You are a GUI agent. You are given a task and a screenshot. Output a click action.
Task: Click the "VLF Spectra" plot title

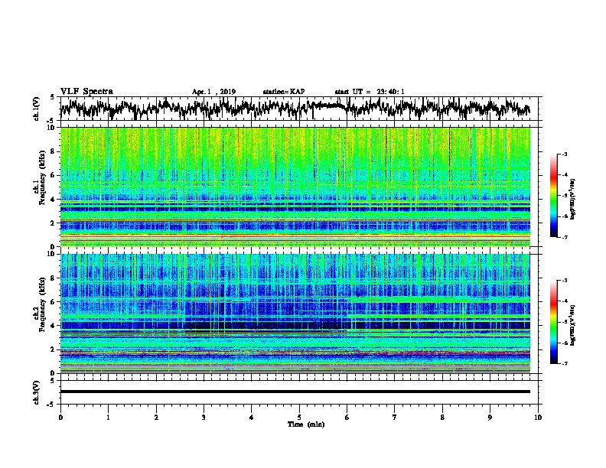pyautogui.click(x=86, y=92)
